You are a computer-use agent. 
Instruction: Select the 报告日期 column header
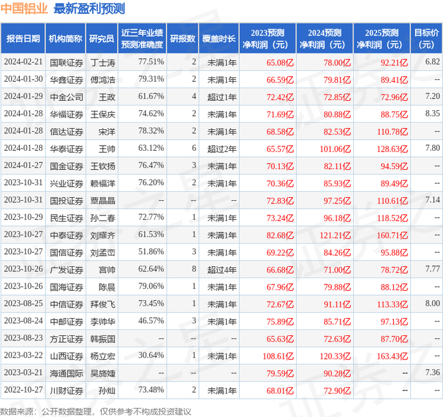(x=23, y=39)
